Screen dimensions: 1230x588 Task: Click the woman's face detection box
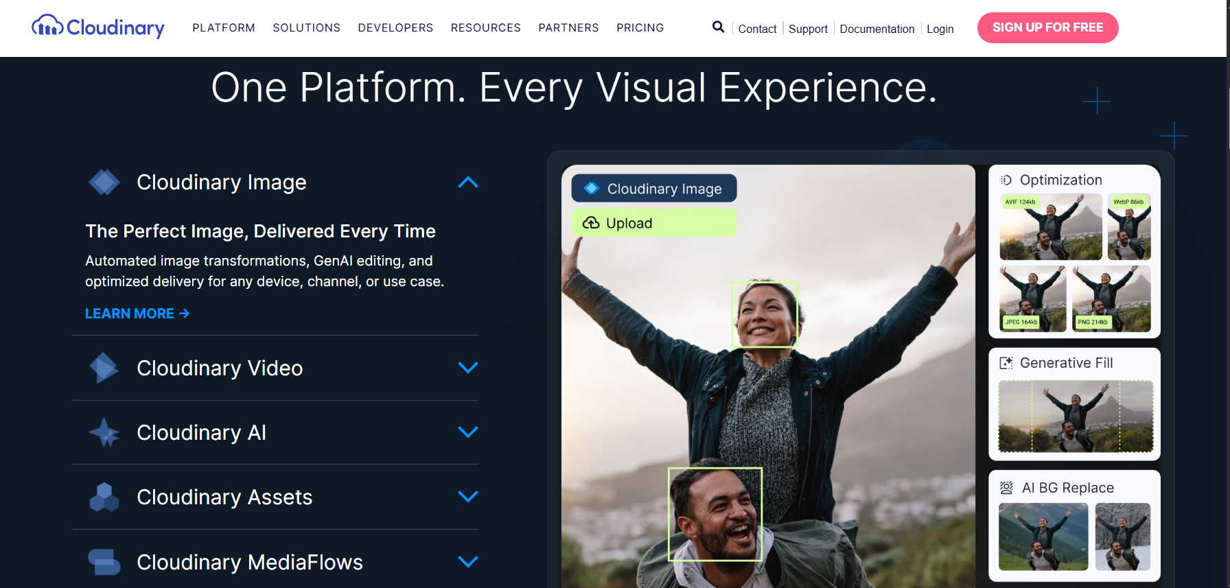(765, 314)
